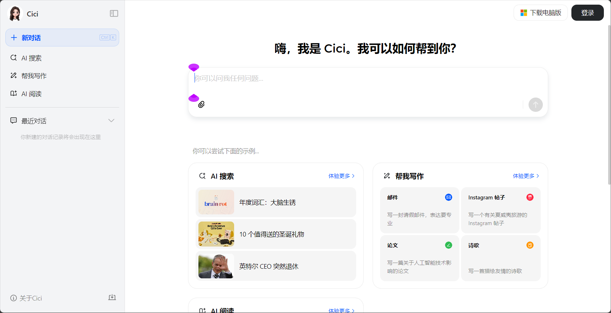
Task: Open Best Christmas Gifts thumbnail
Action: (x=216, y=234)
